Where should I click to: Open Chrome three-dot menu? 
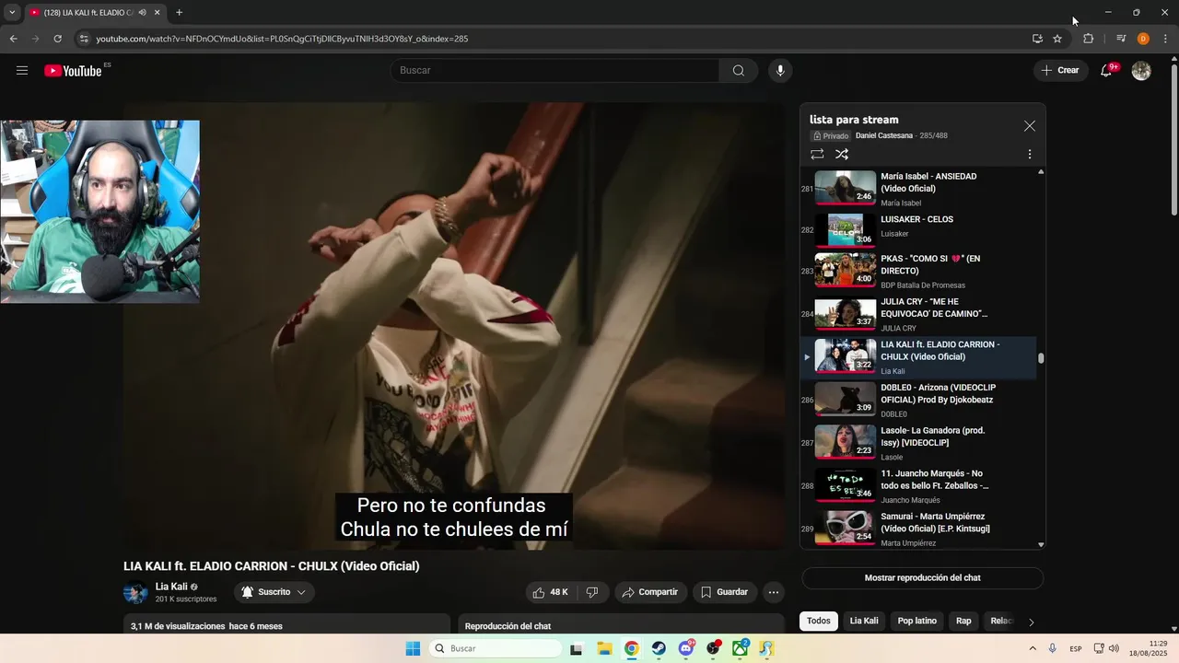pos(1166,39)
